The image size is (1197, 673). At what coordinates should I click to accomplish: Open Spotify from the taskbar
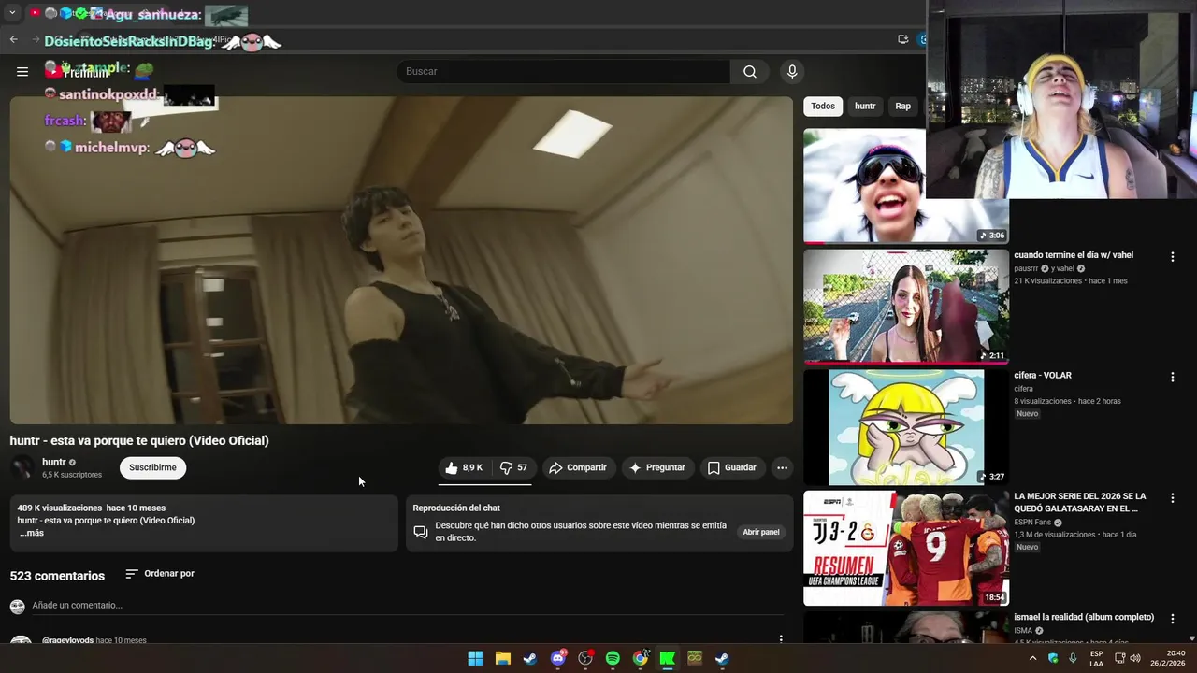click(x=613, y=658)
